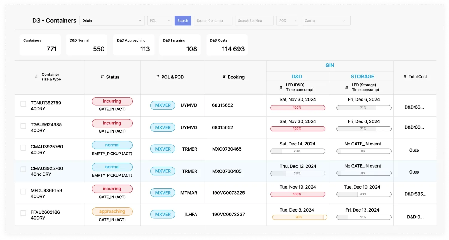
Task: Open the Carrier filter dropdown
Action: pos(326,21)
